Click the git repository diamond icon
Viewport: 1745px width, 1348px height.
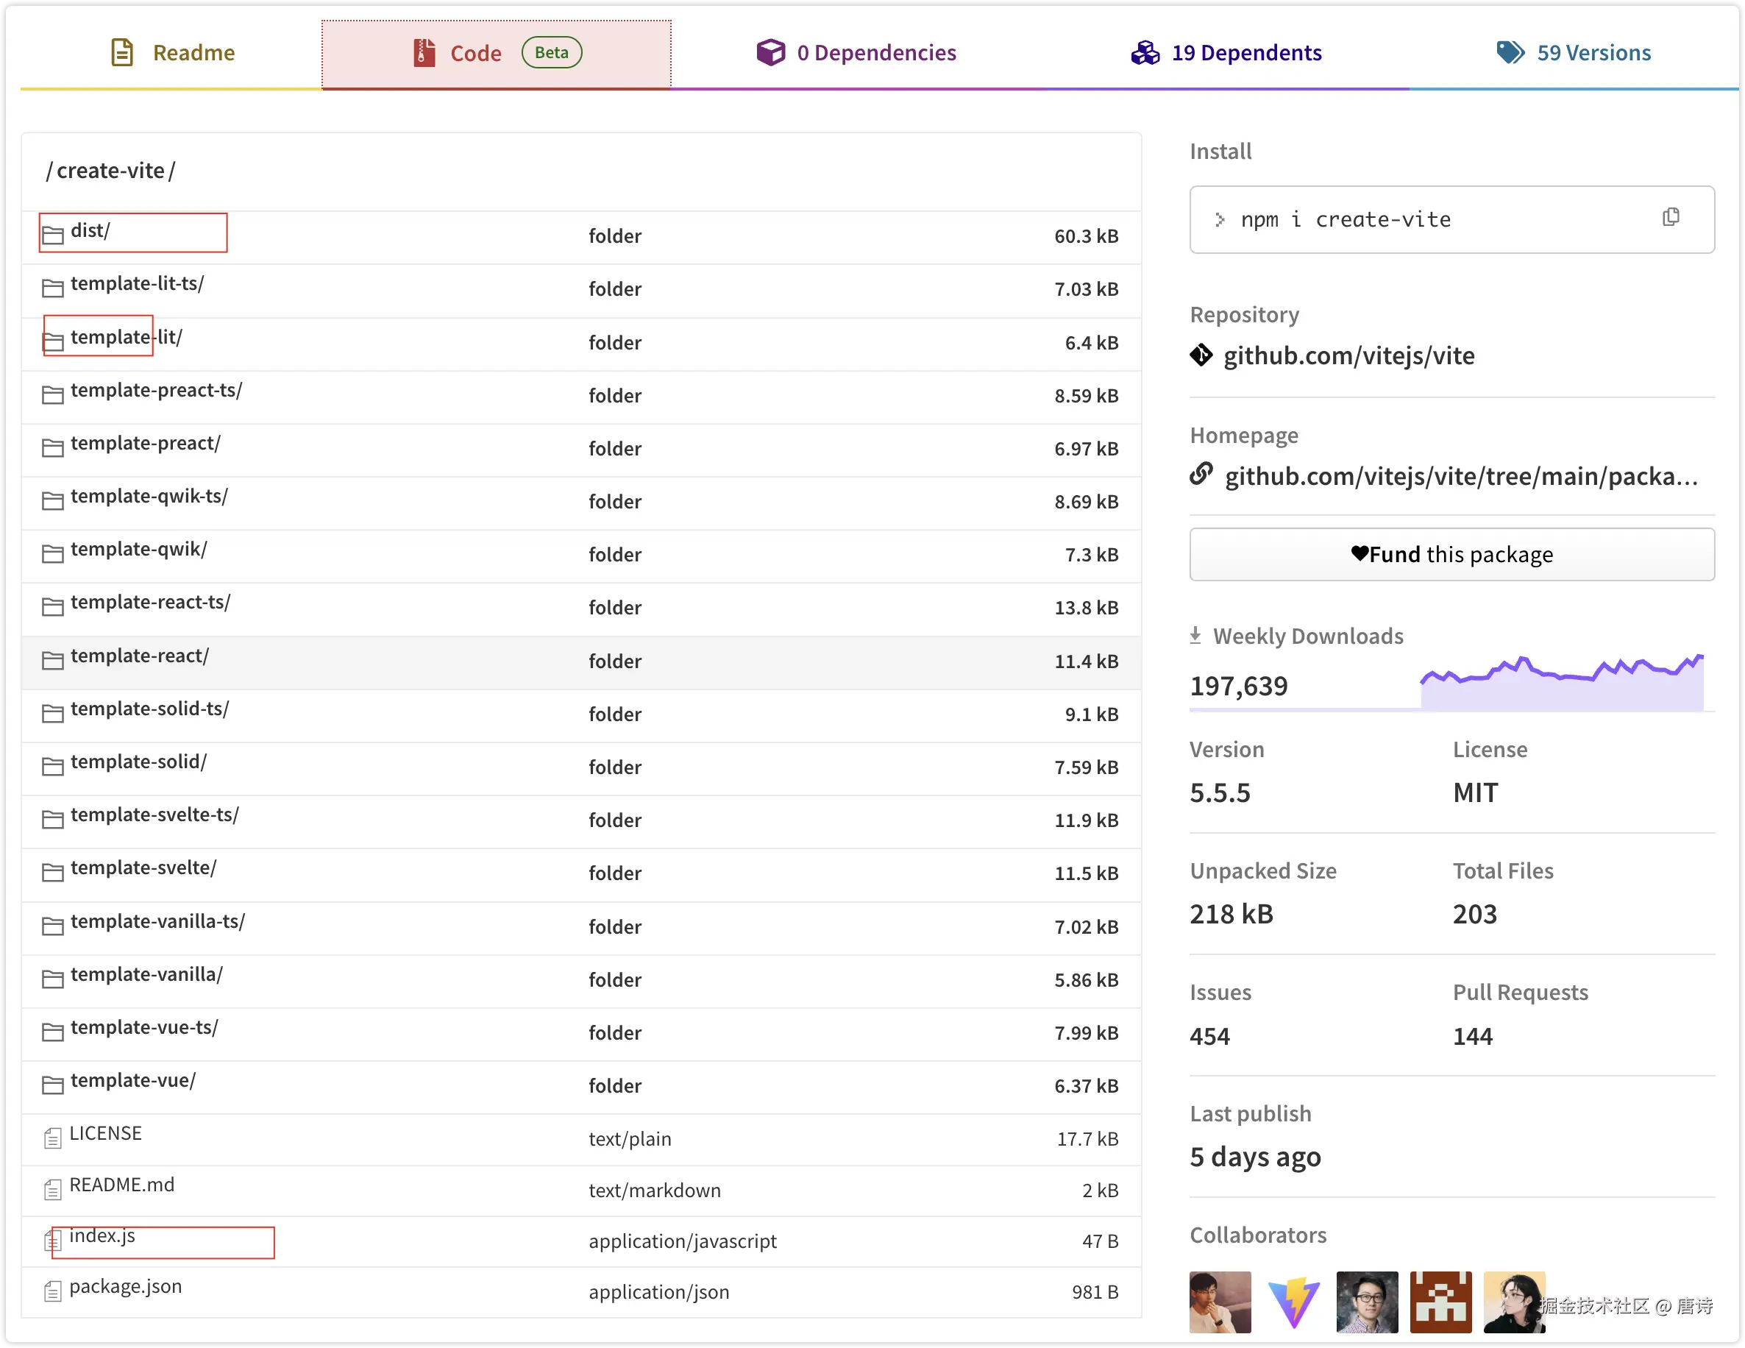1201,355
